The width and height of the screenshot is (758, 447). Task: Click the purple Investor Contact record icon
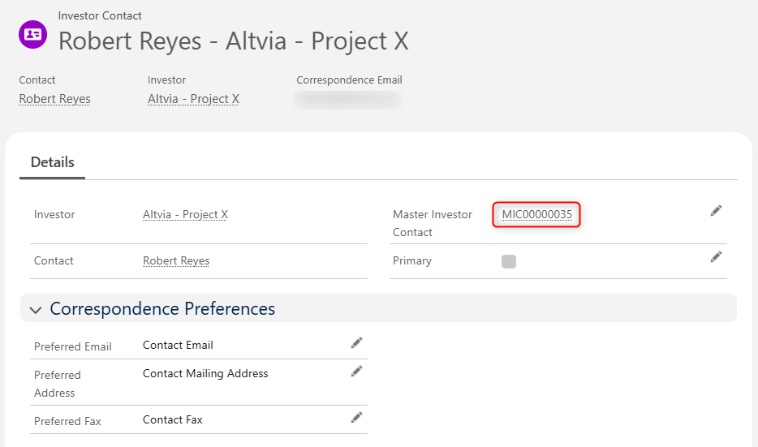click(x=33, y=34)
